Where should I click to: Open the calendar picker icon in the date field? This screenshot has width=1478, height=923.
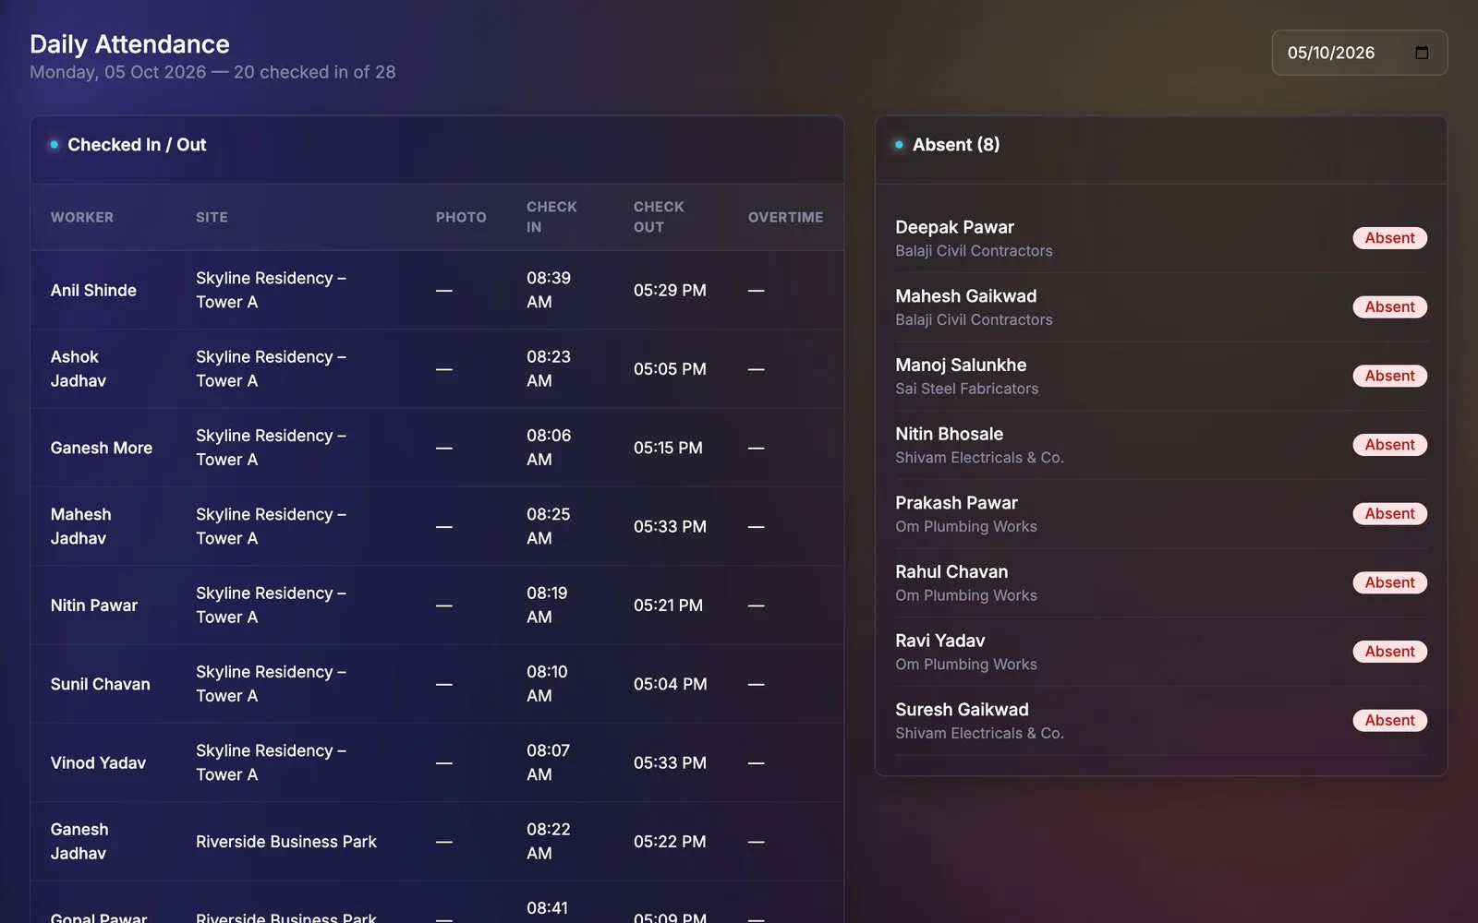pos(1422,53)
